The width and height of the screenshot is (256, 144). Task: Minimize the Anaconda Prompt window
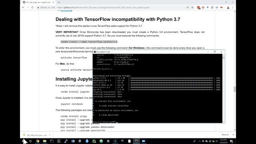[208, 52]
